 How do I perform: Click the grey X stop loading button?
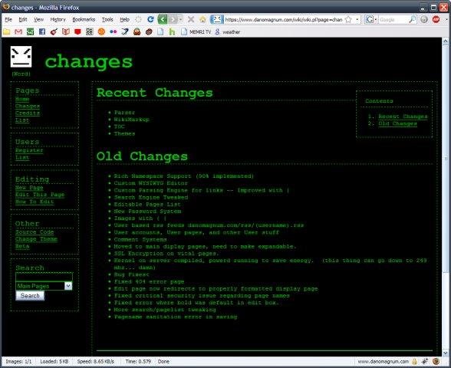click(x=190, y=20)
